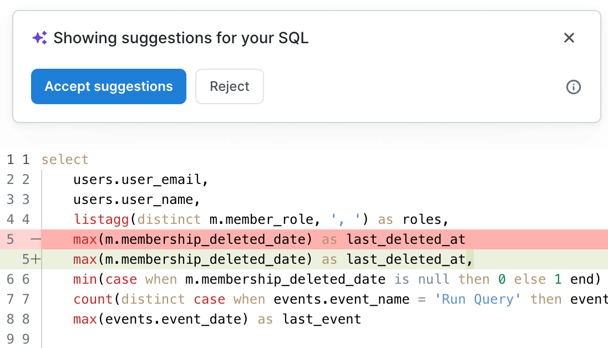Select the 'Showing suggestions for your SQL' heading

tap(181, 38)
